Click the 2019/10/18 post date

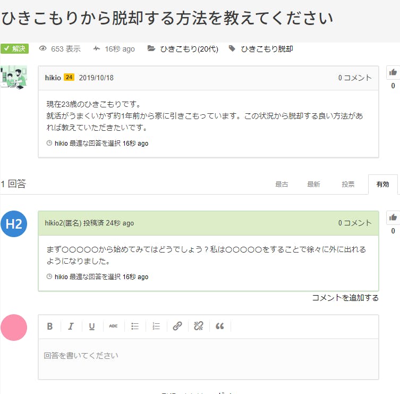click(96, 78)
